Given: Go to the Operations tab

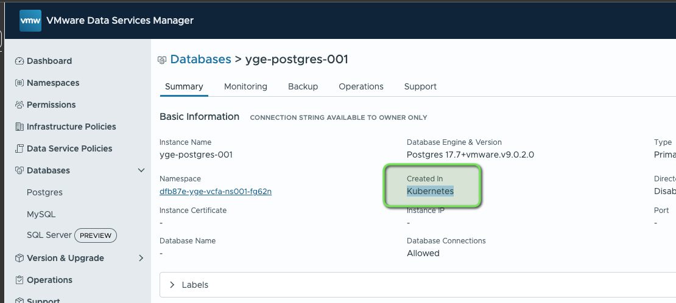Looking at the screenshot, I should (x=361, y=86).
